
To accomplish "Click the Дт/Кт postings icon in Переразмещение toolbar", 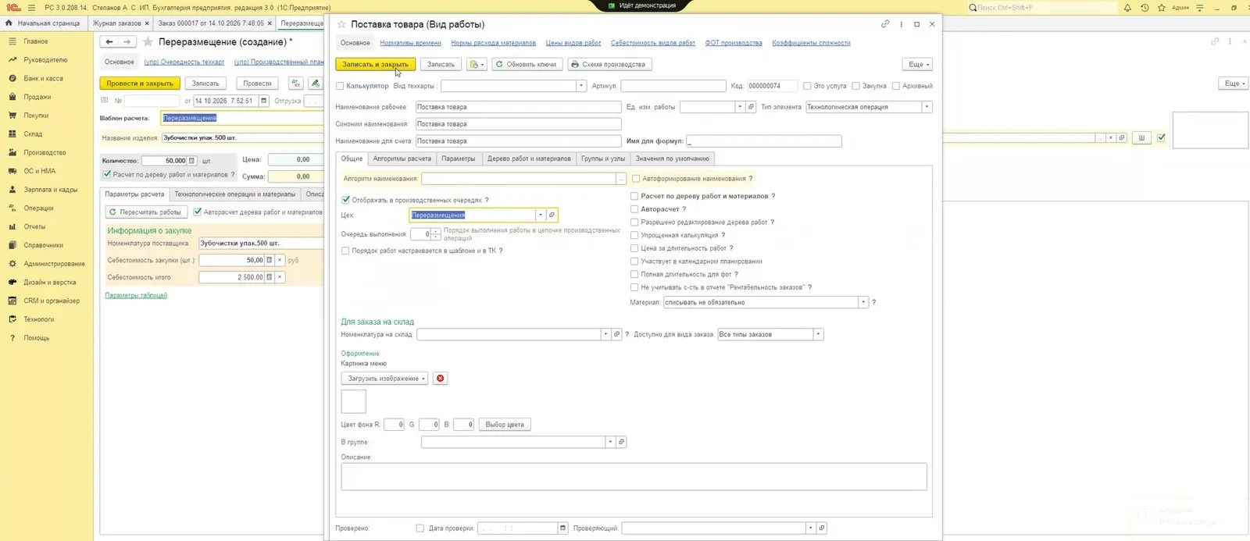I will click(295, 84).
